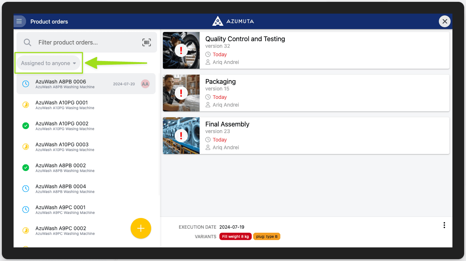Expand the clock filter on Packaging's Today label
466x261 pixels.
(208, 97)
